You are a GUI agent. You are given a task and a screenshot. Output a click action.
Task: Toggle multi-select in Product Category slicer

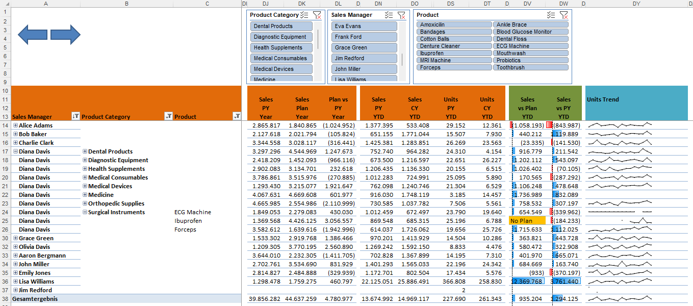pyautogui.click(x=304, y=15)
